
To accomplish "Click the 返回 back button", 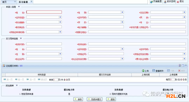I will (111, 99).
